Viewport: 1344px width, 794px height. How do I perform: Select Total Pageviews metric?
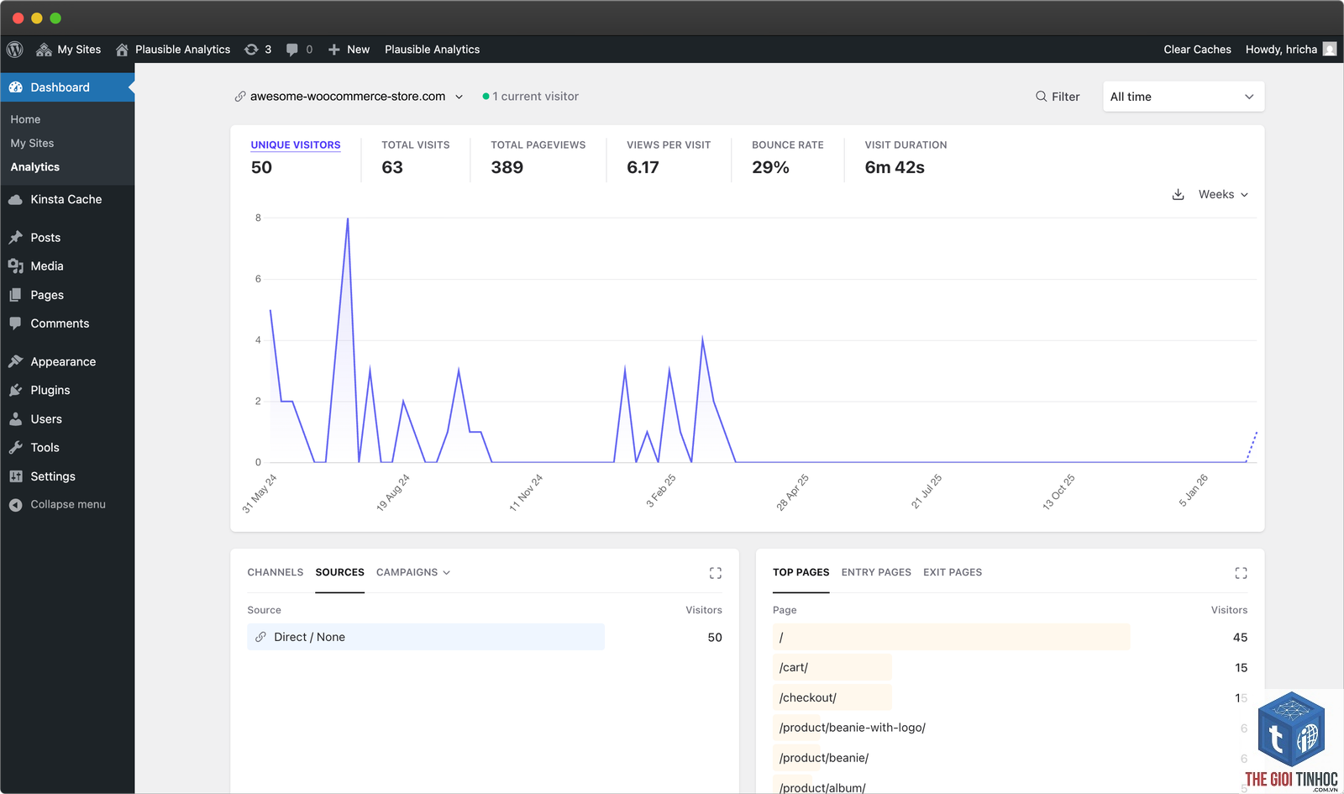(x=538, y=157)
